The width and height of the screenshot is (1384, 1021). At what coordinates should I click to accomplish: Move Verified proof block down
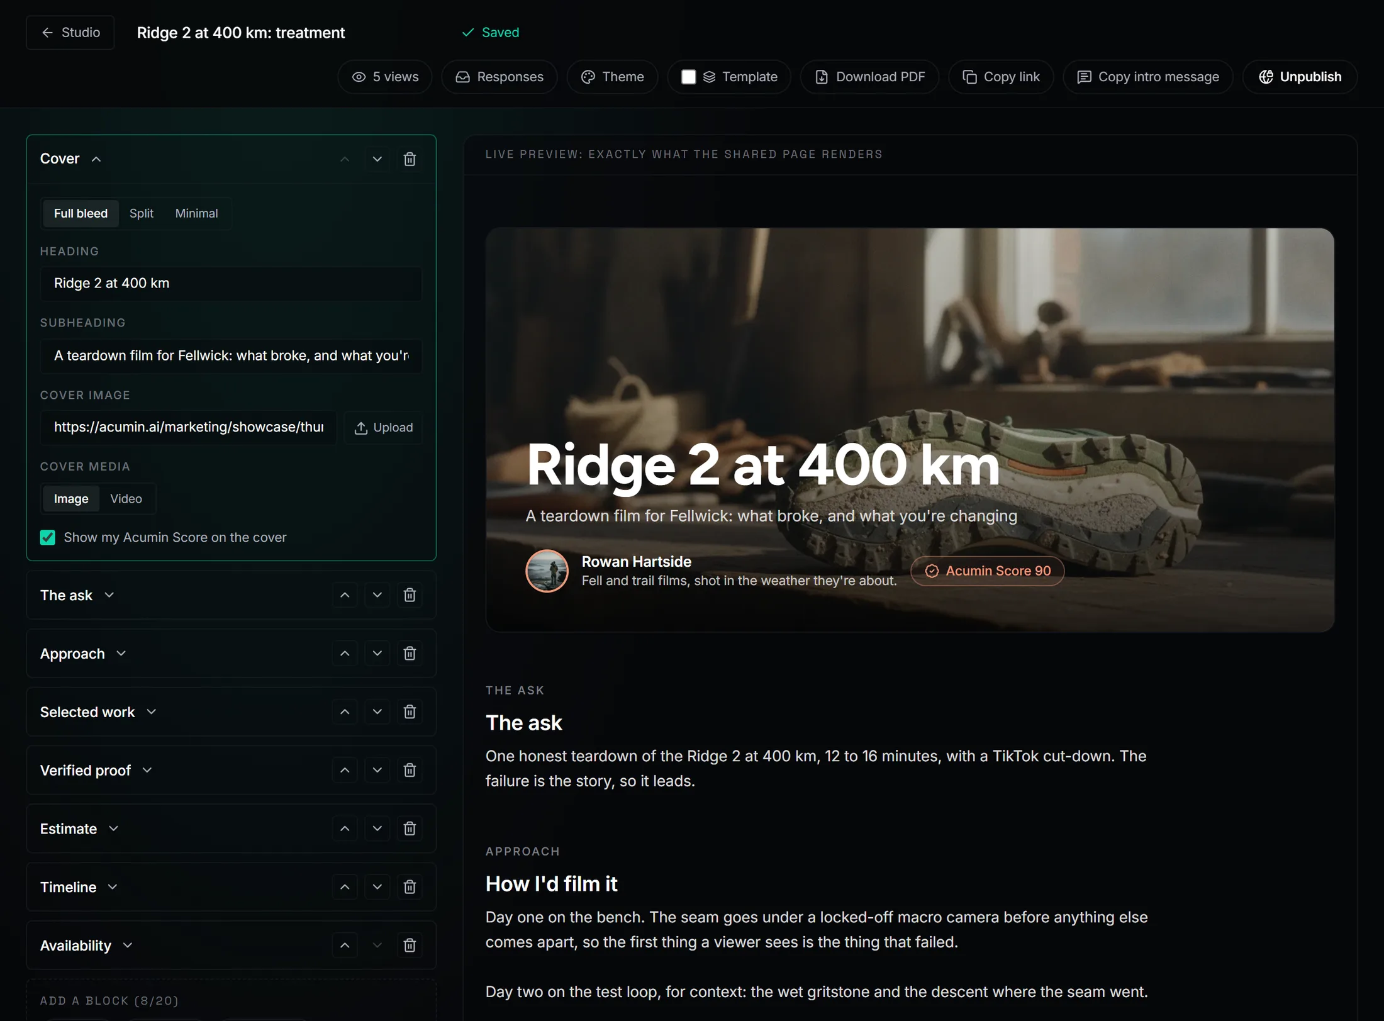377,770
